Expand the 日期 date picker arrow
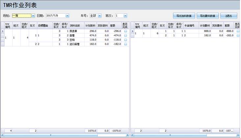The image size is (241, 138). pyautogui.click(x=67, y=16)
